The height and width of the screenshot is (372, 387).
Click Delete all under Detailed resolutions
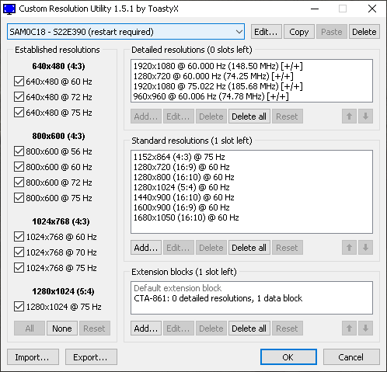point(249,116)
